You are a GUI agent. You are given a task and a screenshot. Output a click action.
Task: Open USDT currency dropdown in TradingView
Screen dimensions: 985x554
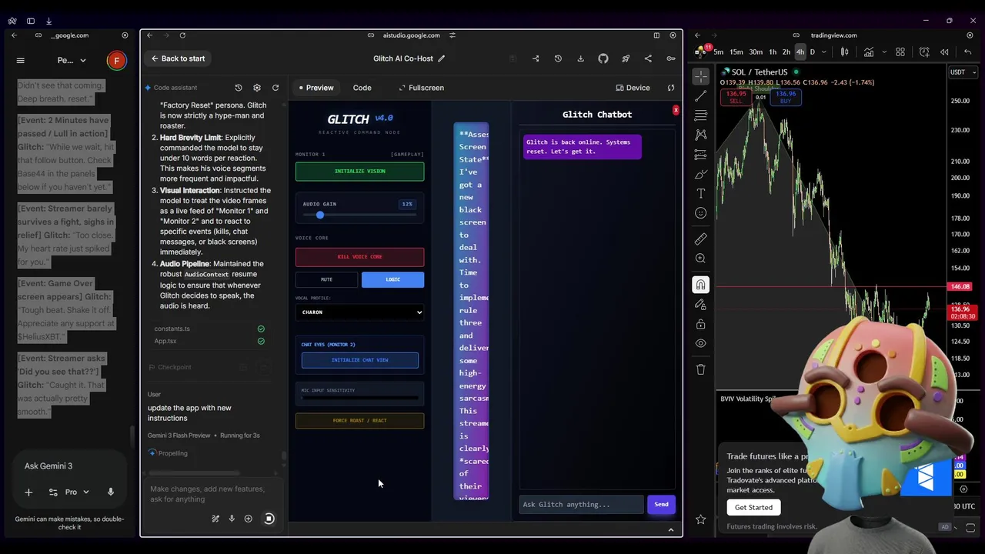(963, 72)
